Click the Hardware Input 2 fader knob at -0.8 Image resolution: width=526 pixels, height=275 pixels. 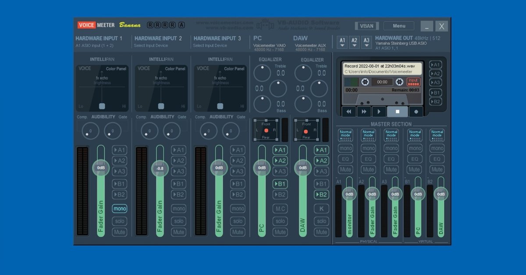tap(160, 168)
